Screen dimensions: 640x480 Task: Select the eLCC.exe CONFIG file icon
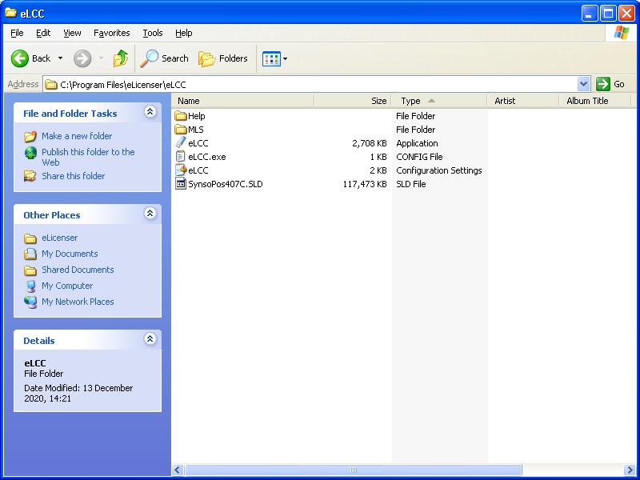tap(181, 156)
